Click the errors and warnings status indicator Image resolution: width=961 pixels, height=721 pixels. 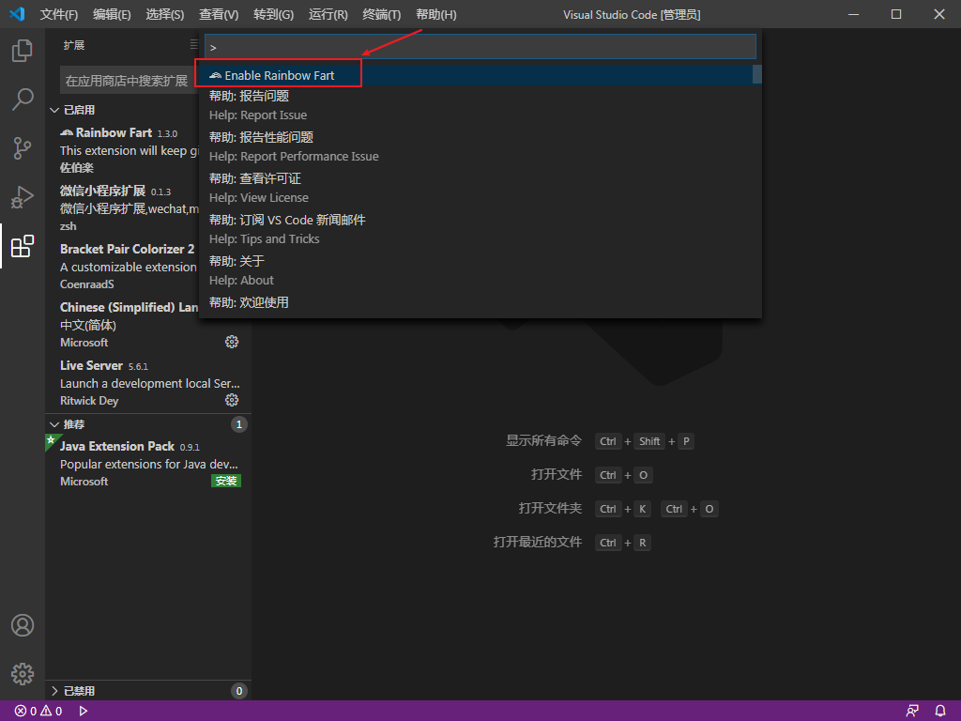point(38,712)
